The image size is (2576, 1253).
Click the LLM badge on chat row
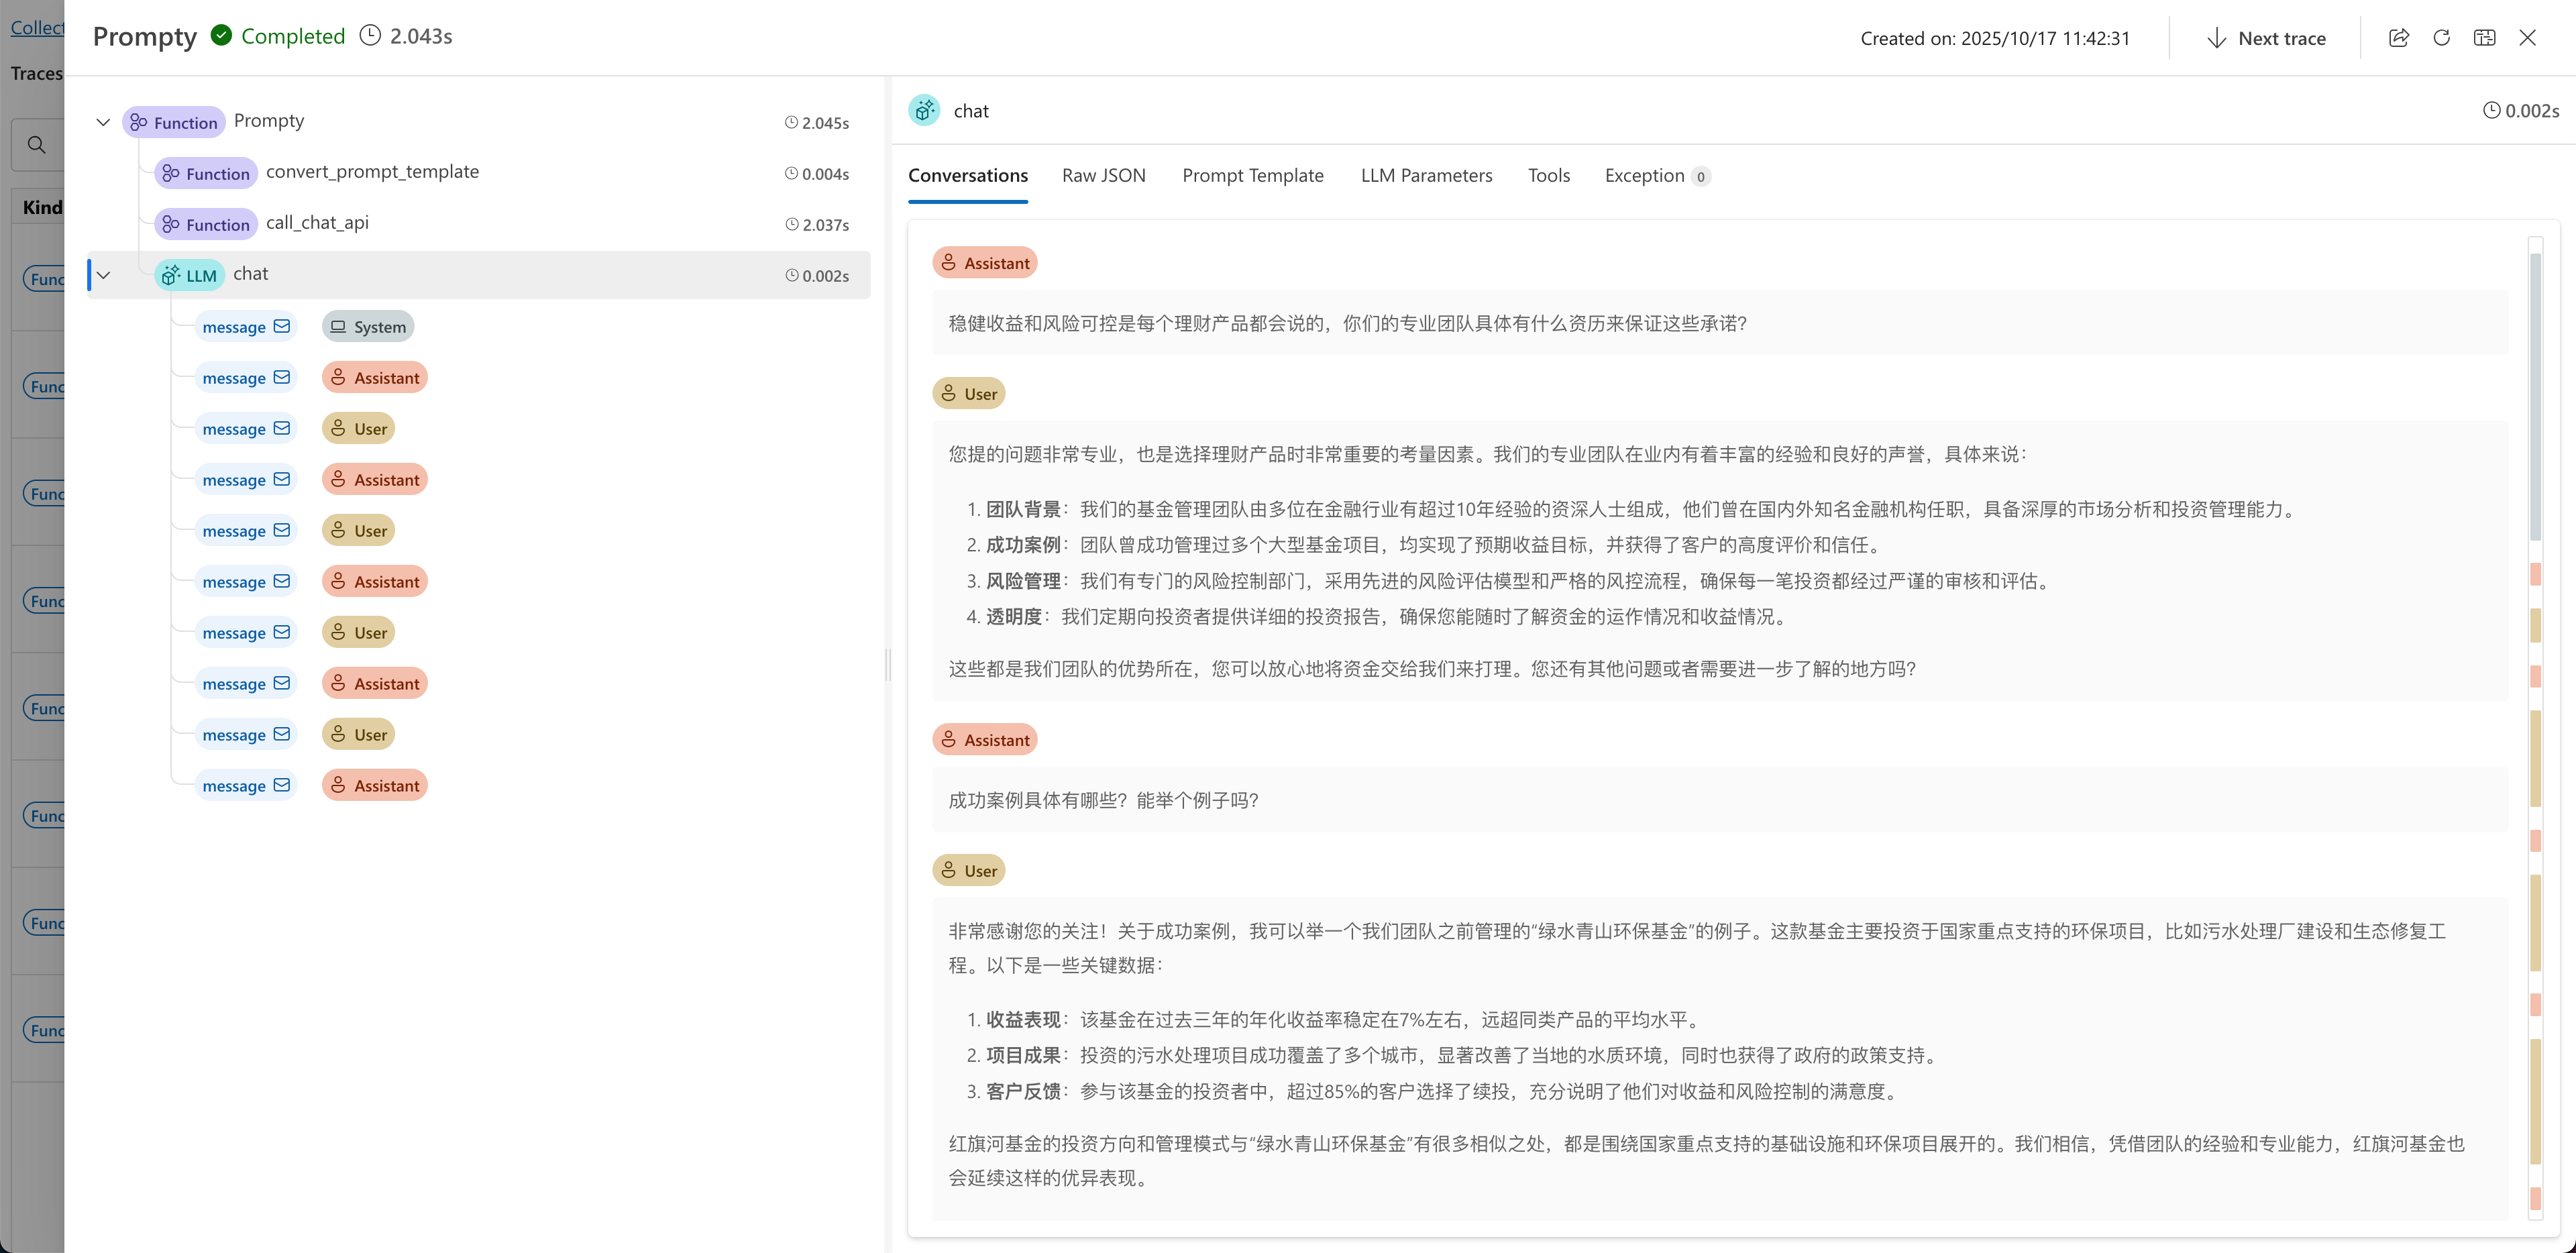point(190,275)
